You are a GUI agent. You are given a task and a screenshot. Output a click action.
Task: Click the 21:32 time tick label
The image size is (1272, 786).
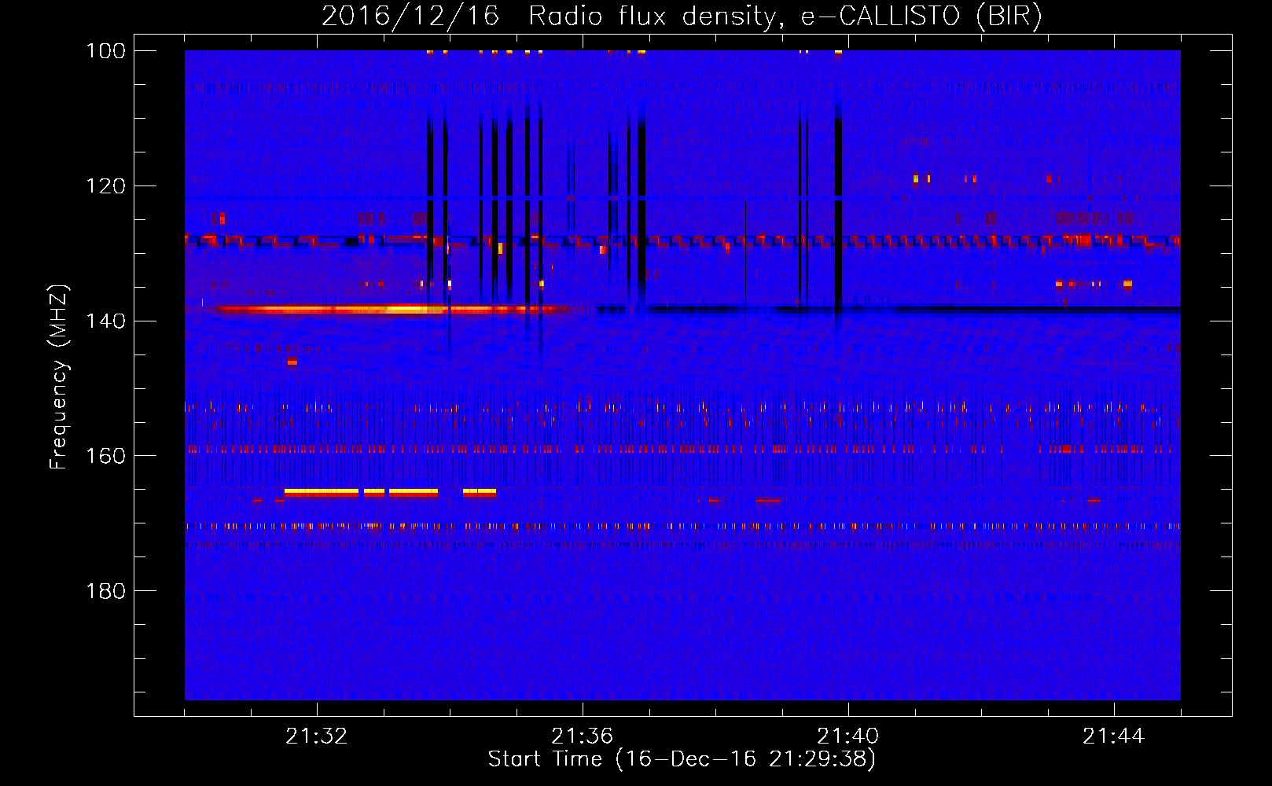317,736
